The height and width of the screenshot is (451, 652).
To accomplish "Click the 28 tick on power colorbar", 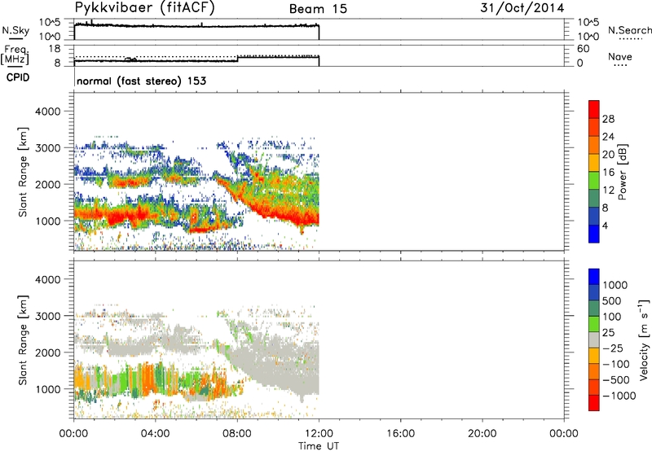I will 608,119.
